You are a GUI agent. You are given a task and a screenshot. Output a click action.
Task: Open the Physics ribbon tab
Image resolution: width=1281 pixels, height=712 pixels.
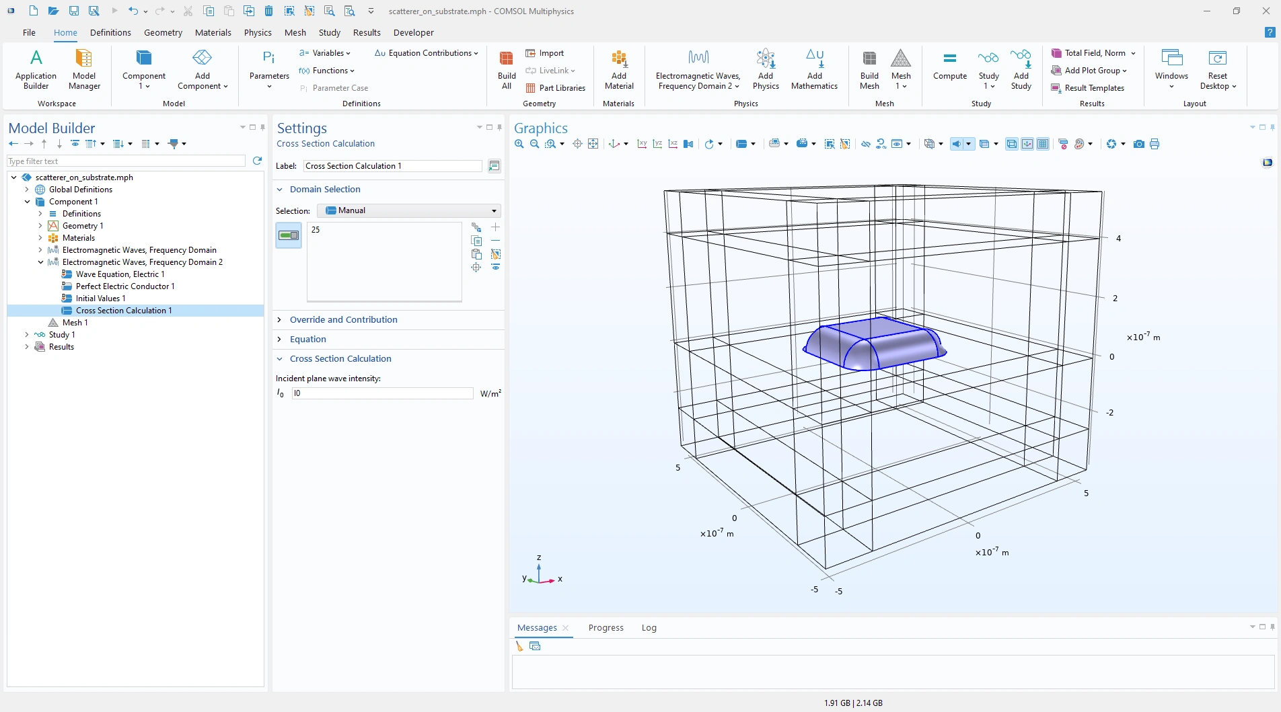(x=258, y=32)
